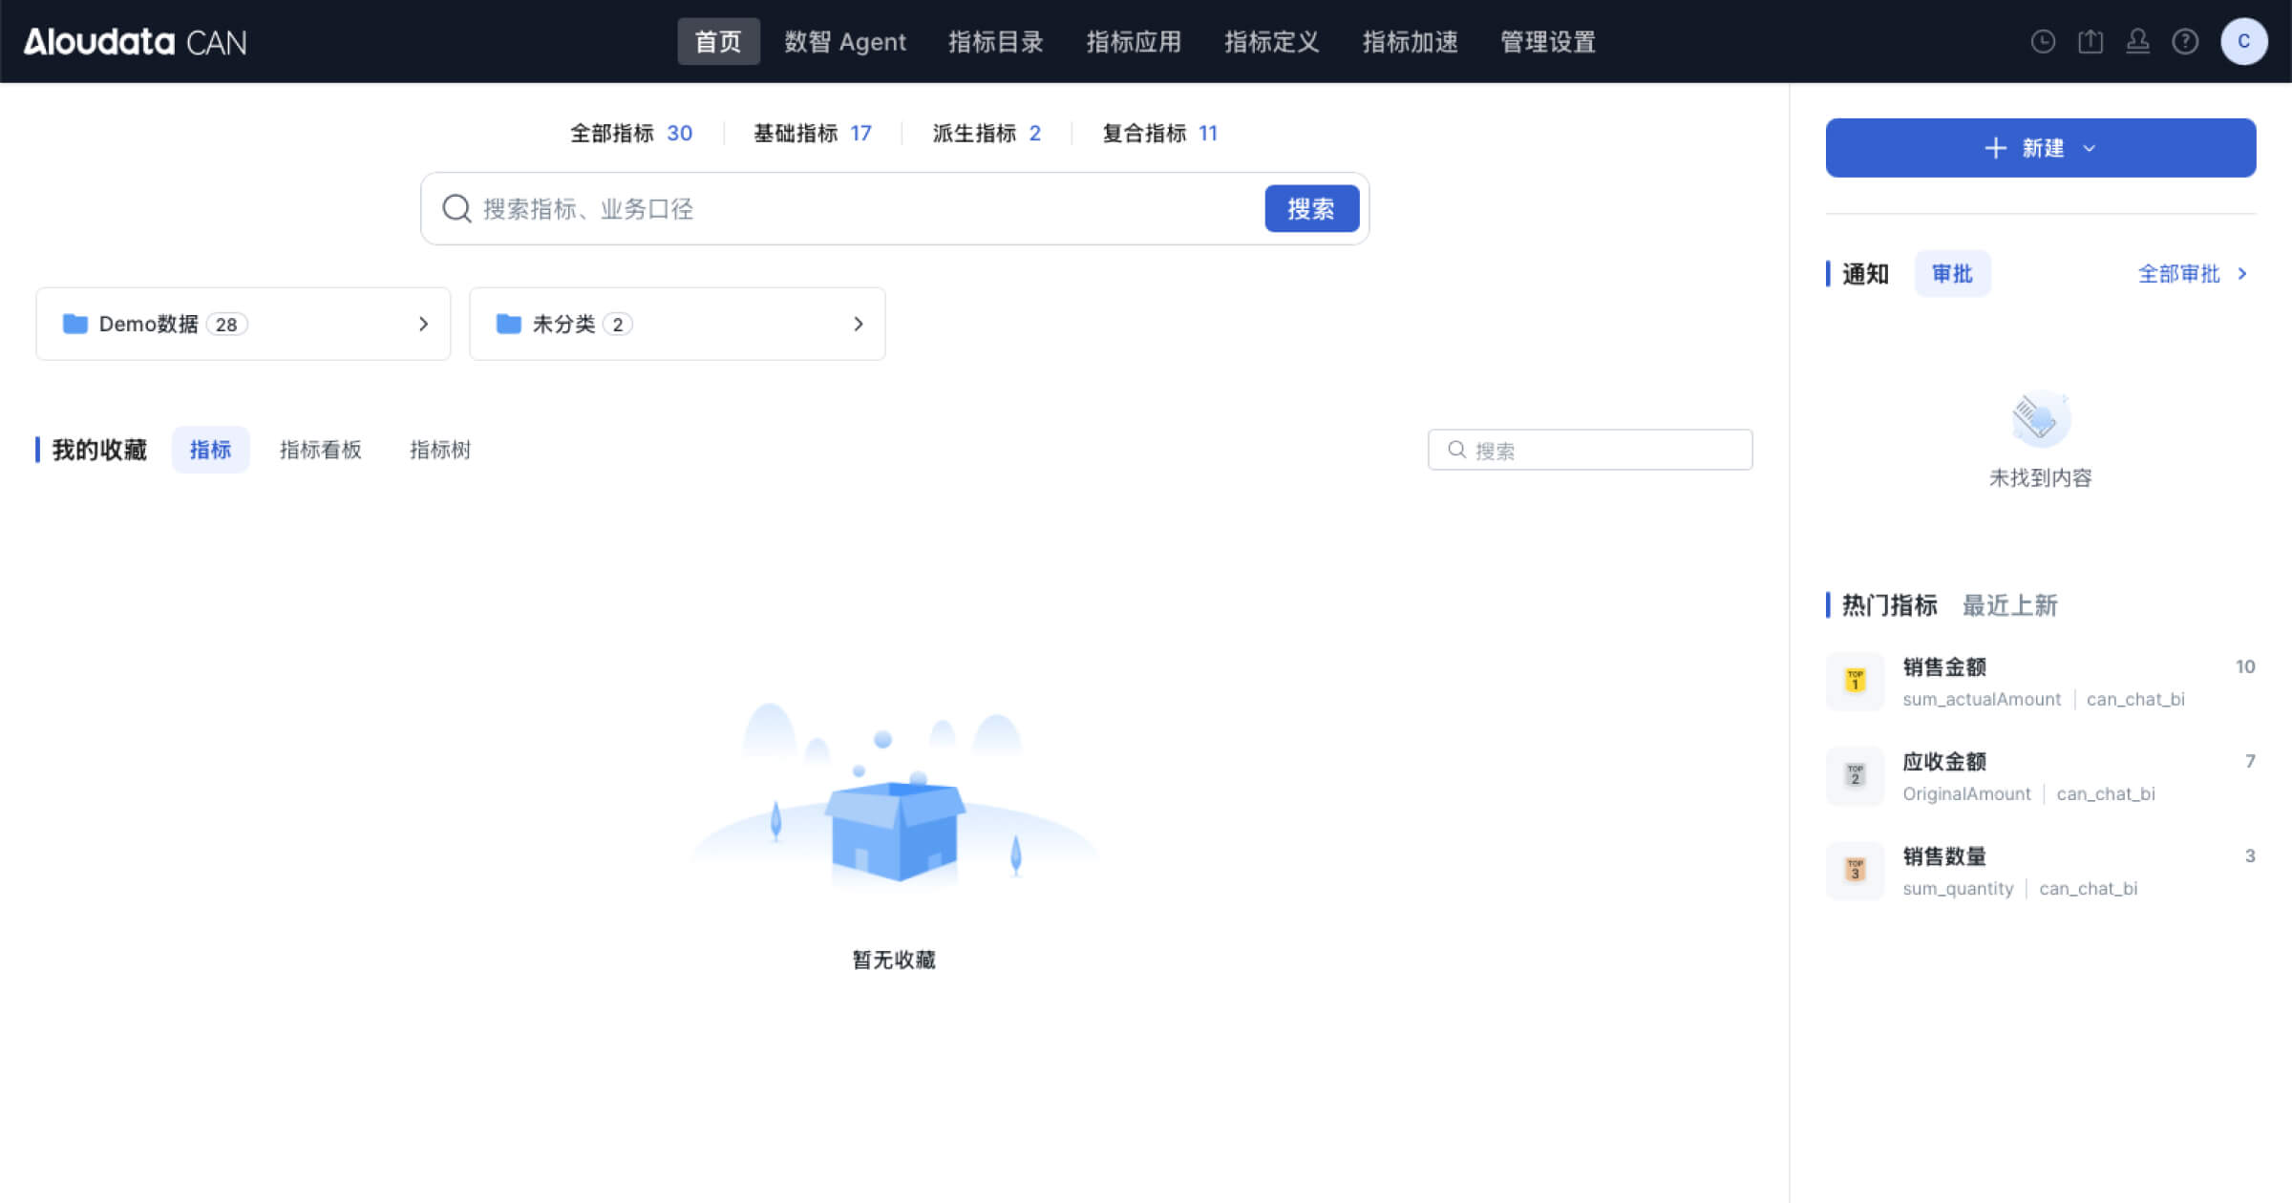Image resolution: width=2292 pixels, height=1203 pixels.
Task: Expand the Demo数据 folder chevron
Action: coord(423,324)
